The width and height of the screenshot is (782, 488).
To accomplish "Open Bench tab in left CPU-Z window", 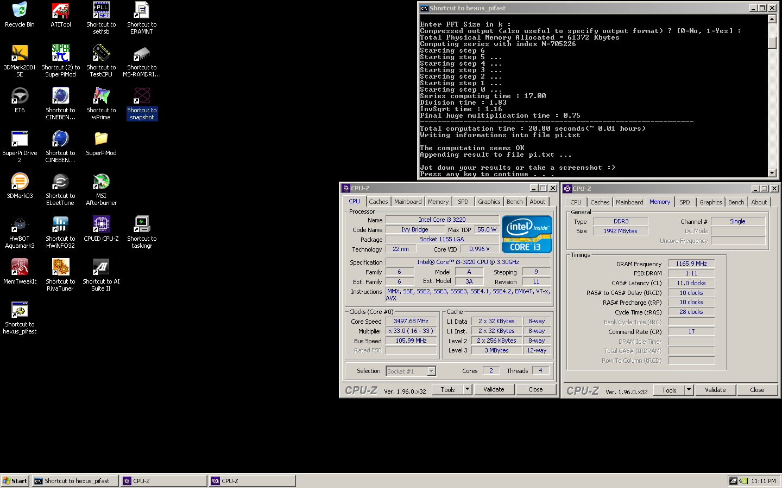I will (515, 202).
